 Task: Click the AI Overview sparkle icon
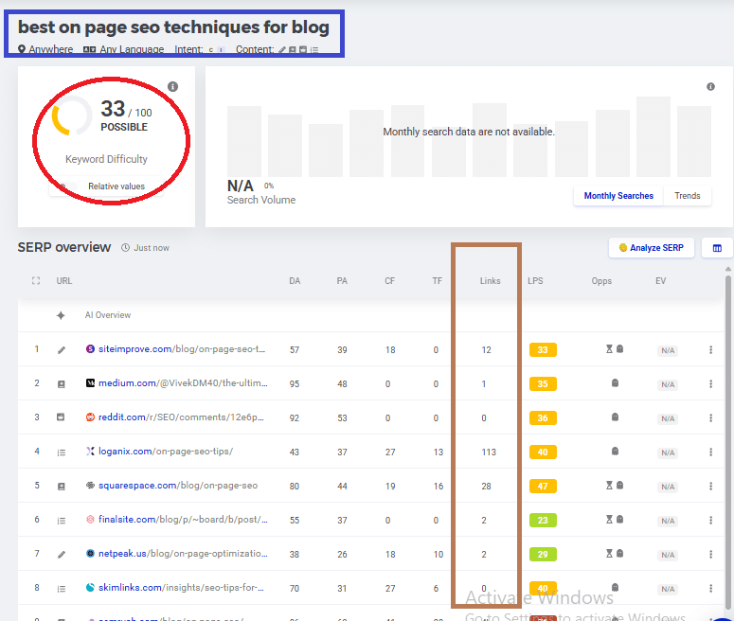(61, 315)
